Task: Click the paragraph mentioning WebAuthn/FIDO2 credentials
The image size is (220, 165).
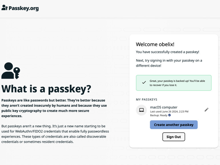Action: [x=53, y=134]
